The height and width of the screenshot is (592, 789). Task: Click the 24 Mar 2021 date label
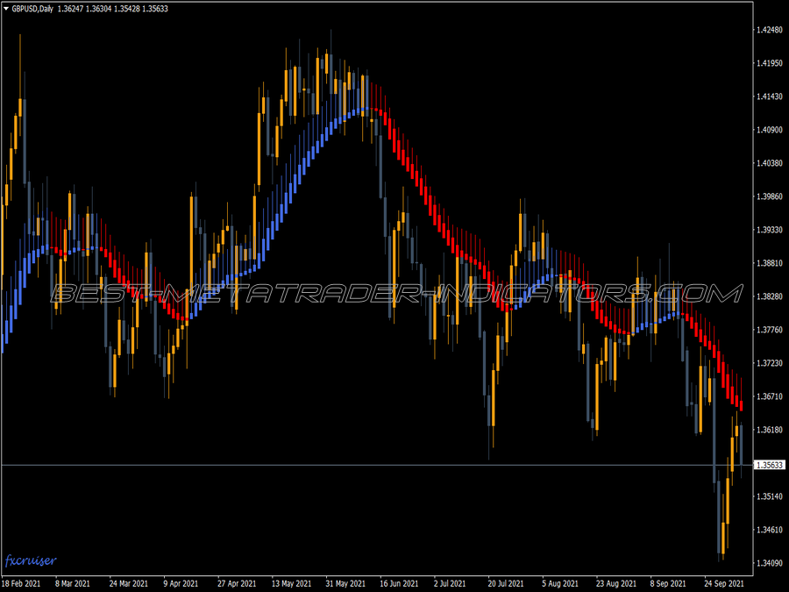click(128, 583)
